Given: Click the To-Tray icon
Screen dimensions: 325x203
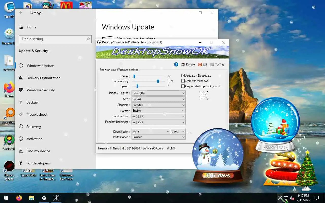Looking at the screenshot, I should pos(212,64).
